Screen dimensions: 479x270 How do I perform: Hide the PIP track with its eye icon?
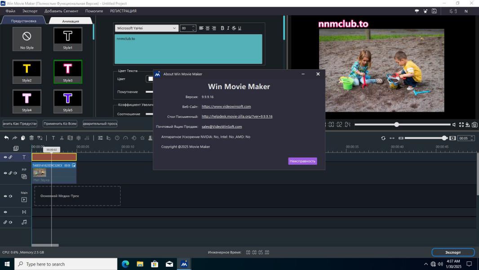tap(5, 173)
